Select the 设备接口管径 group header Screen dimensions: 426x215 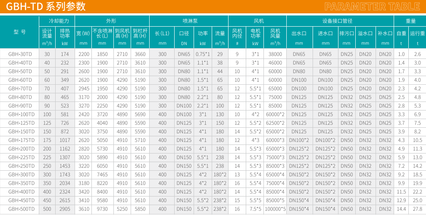tap(340, 21)
